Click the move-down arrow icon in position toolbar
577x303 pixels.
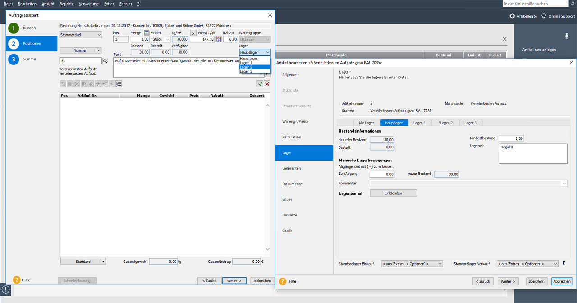(x=91, y=84)
